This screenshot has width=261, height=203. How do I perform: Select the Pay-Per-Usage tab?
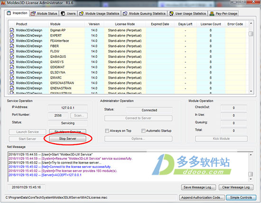pos(224,13)
